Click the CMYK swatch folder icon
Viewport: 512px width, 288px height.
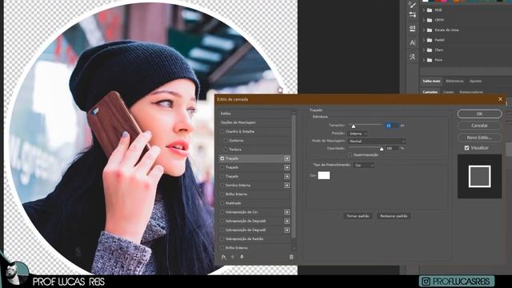[x=430, y=20]
